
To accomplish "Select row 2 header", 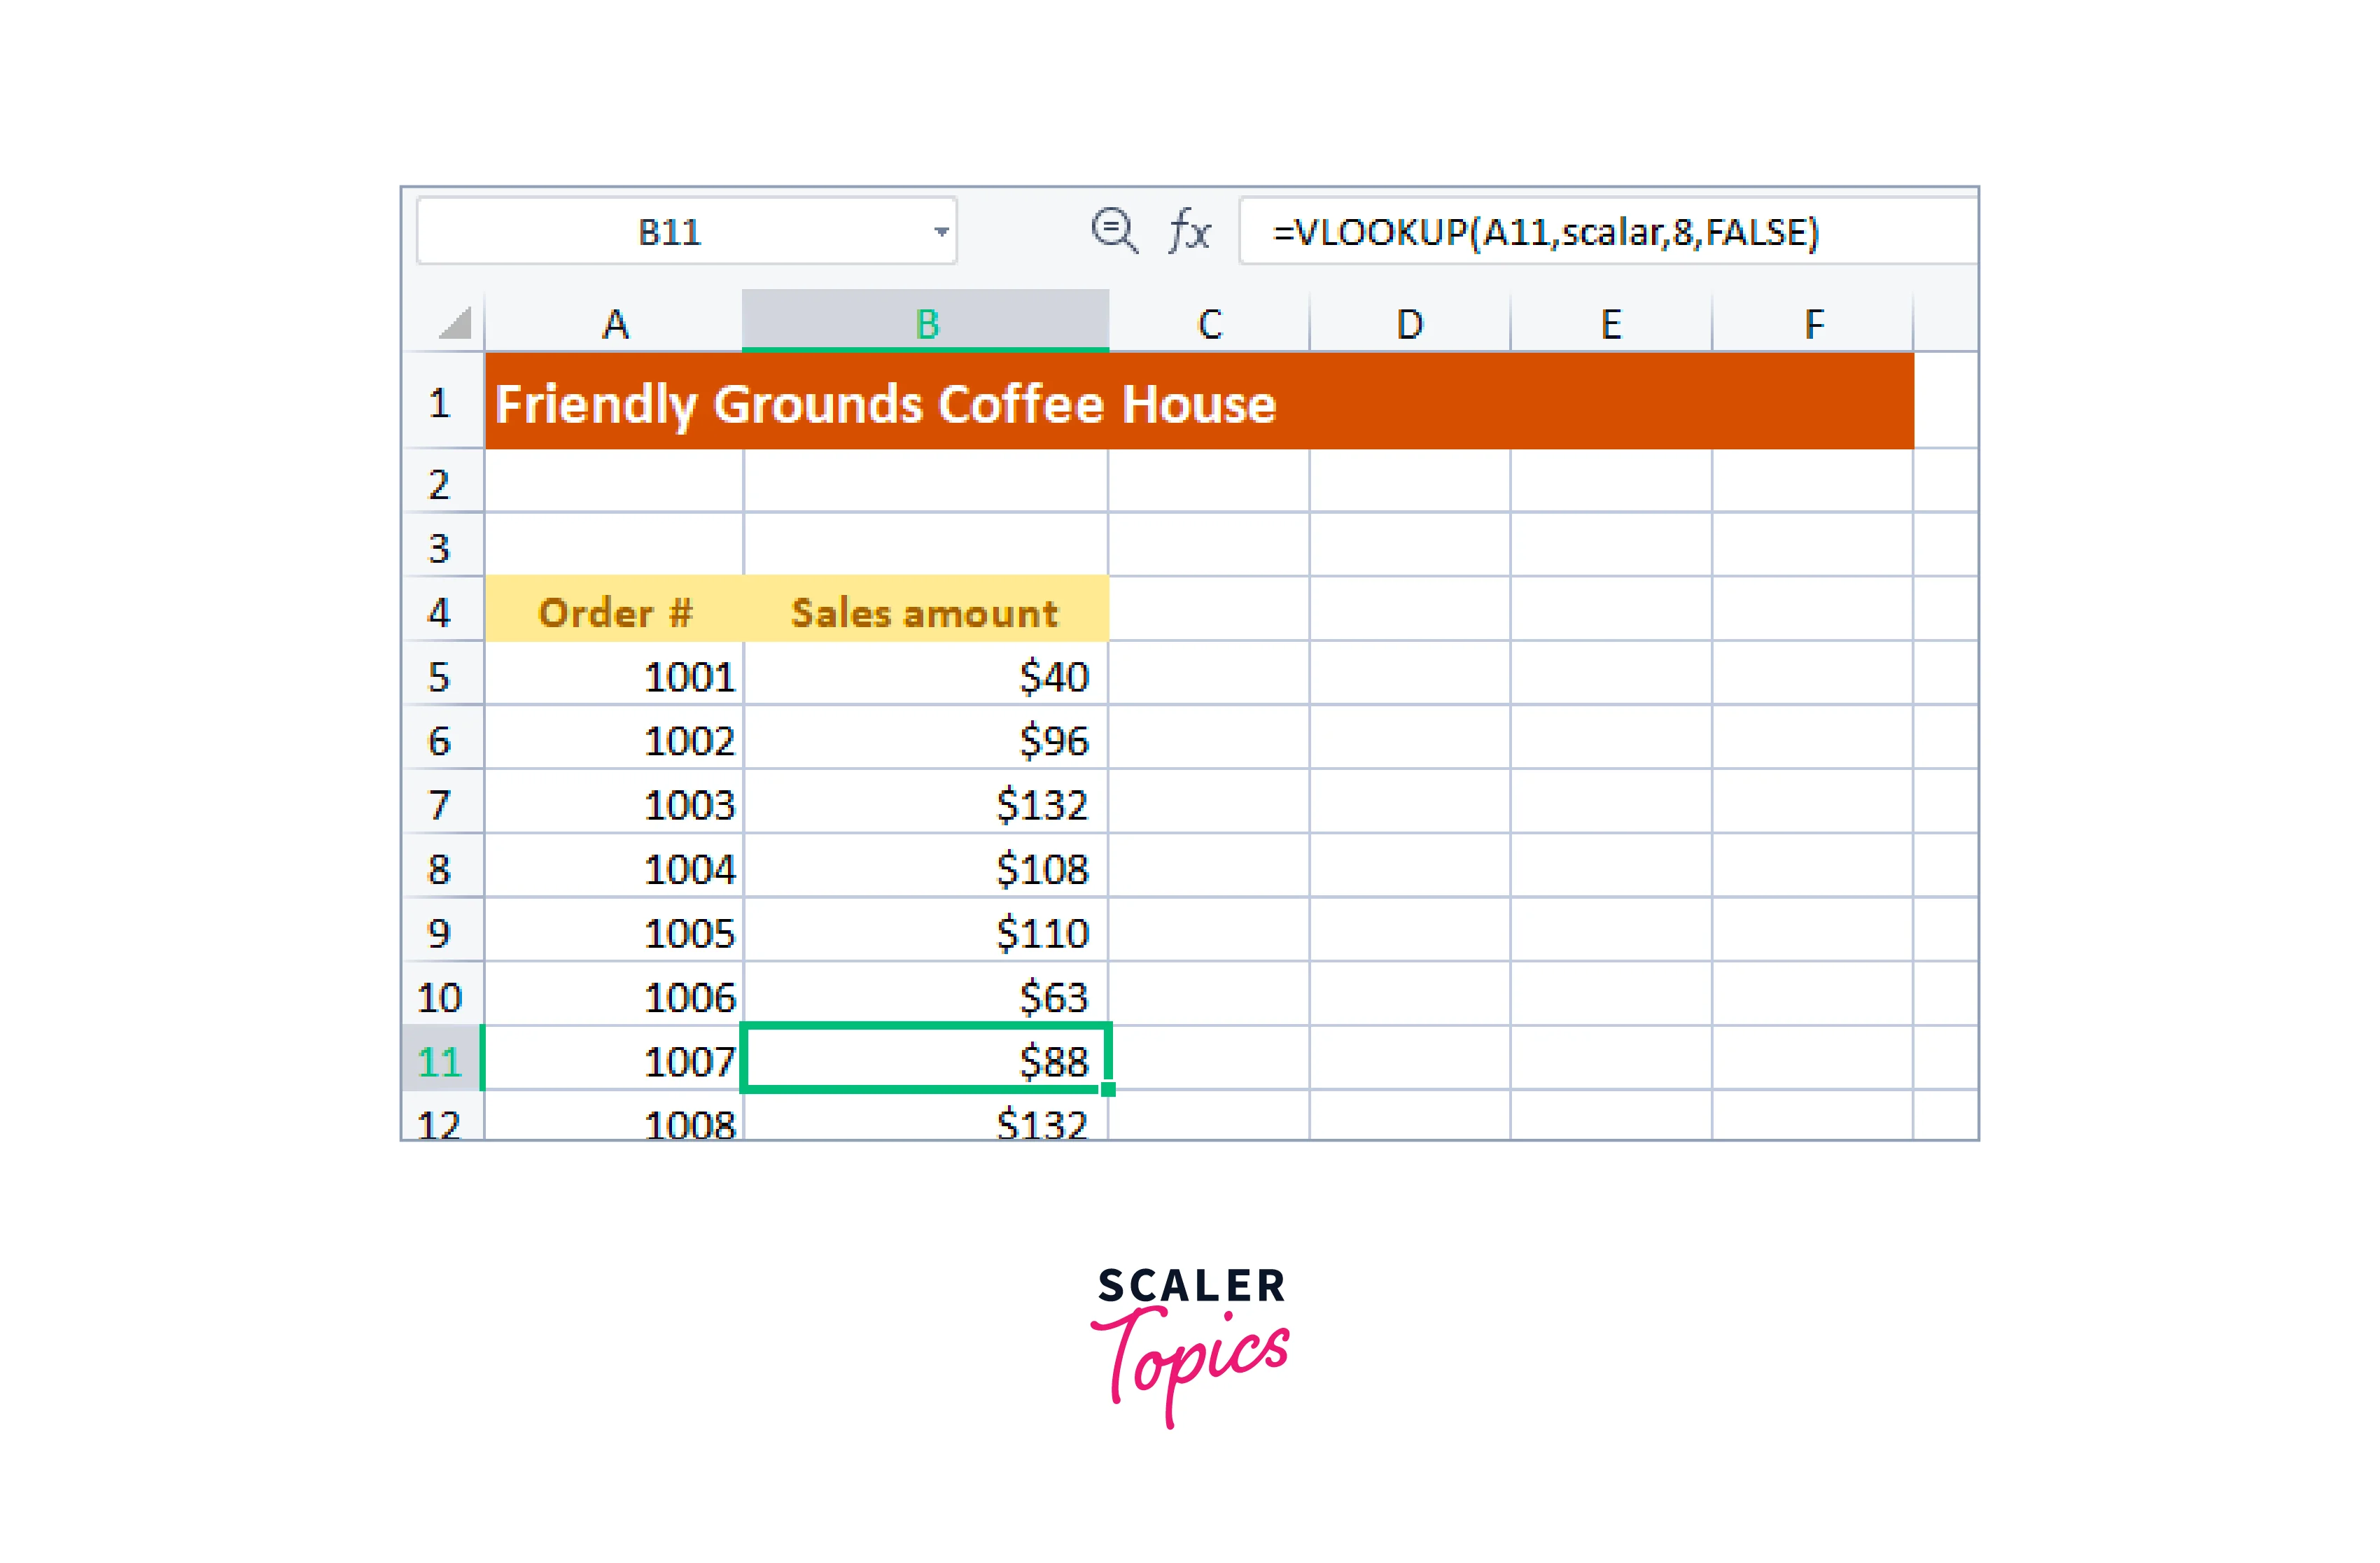I will coord(443,482).
